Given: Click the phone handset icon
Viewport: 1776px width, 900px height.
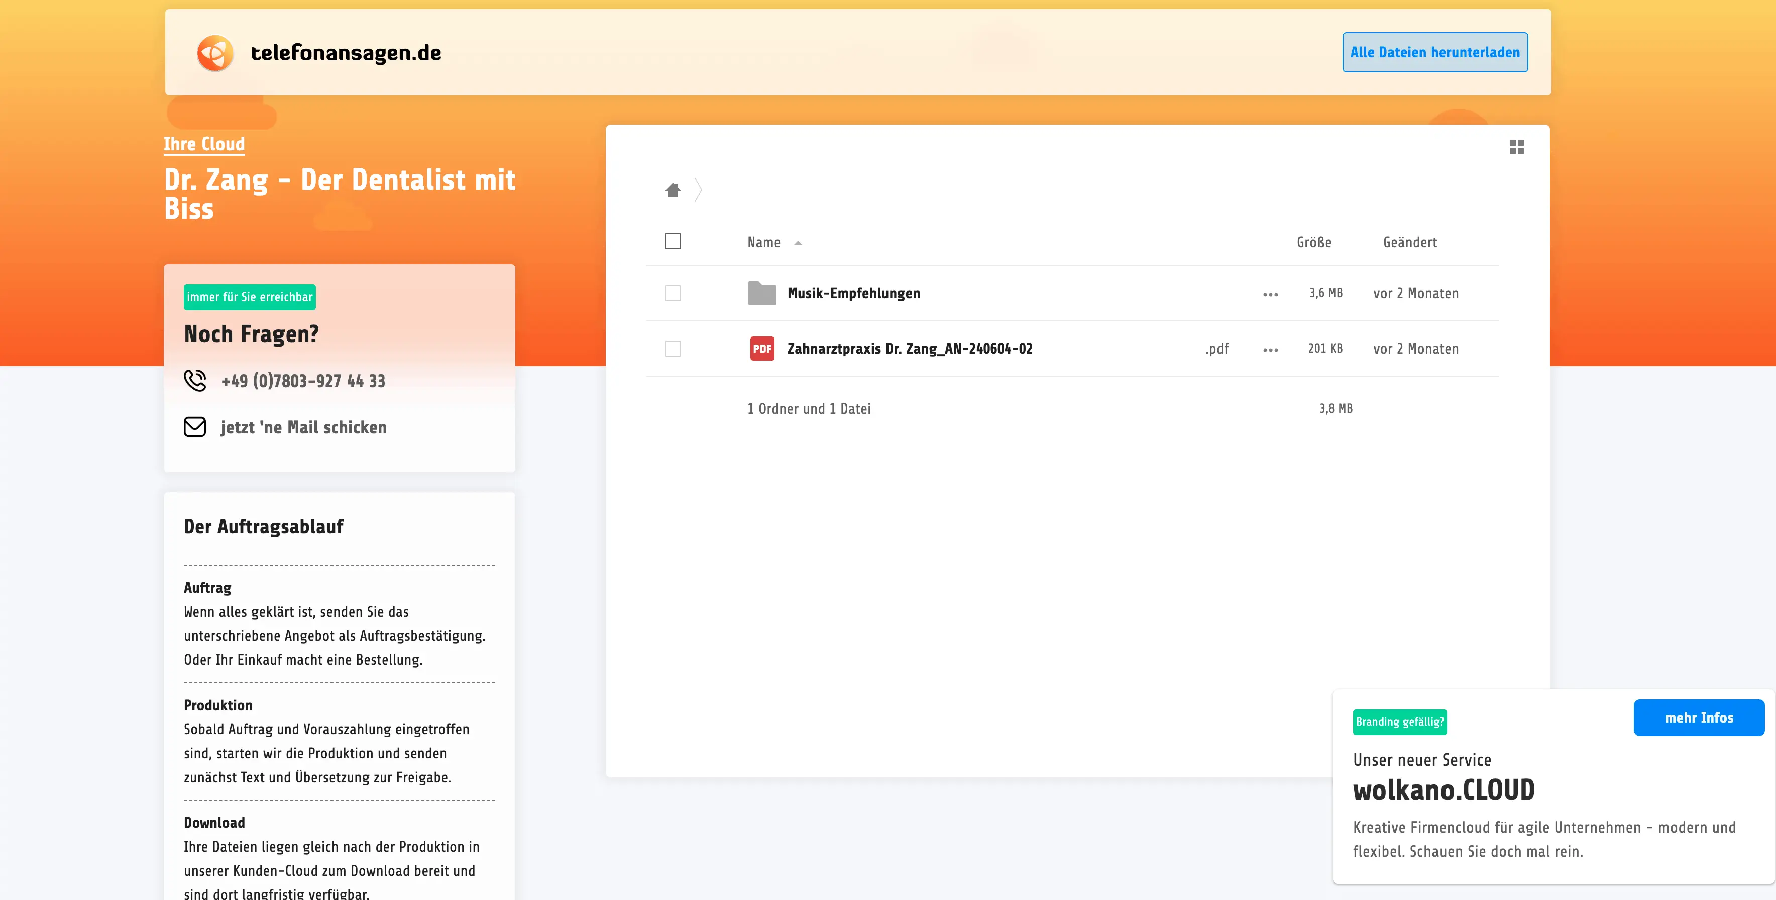Looking at the screenshot, I should (x=195, y=381).
